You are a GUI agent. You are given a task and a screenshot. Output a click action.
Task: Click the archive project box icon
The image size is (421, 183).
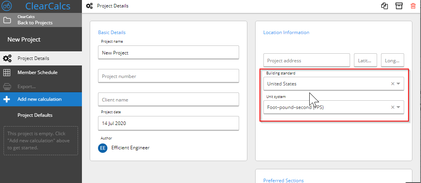click(399, 6)
